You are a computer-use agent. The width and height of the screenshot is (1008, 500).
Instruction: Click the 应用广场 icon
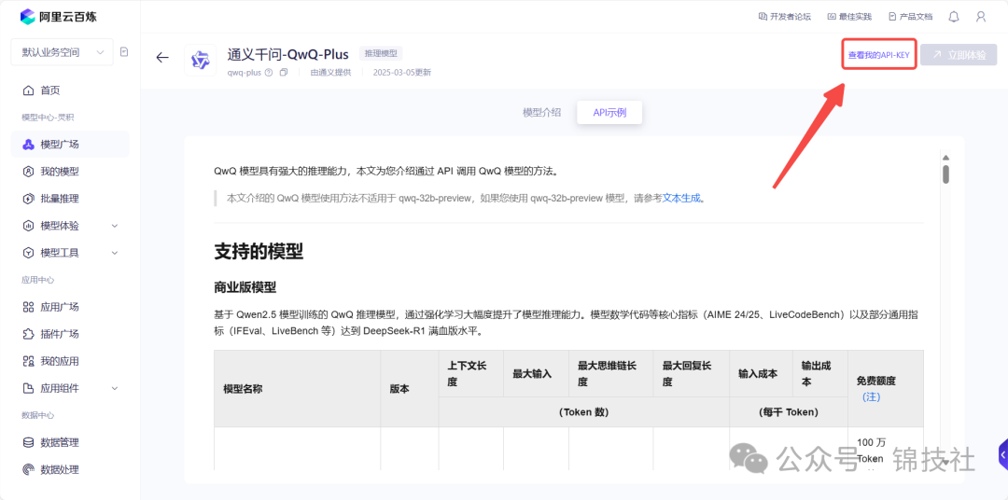point(28,307)
